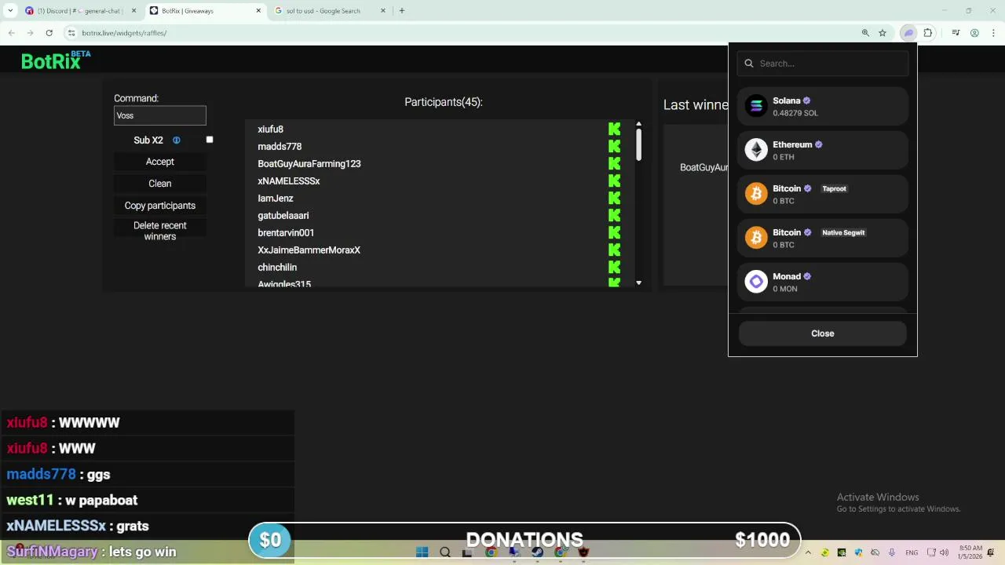The height and width of the screenshot is (565, 1005).
Task: Open Windows taskbar search
Action: (445, 552)
